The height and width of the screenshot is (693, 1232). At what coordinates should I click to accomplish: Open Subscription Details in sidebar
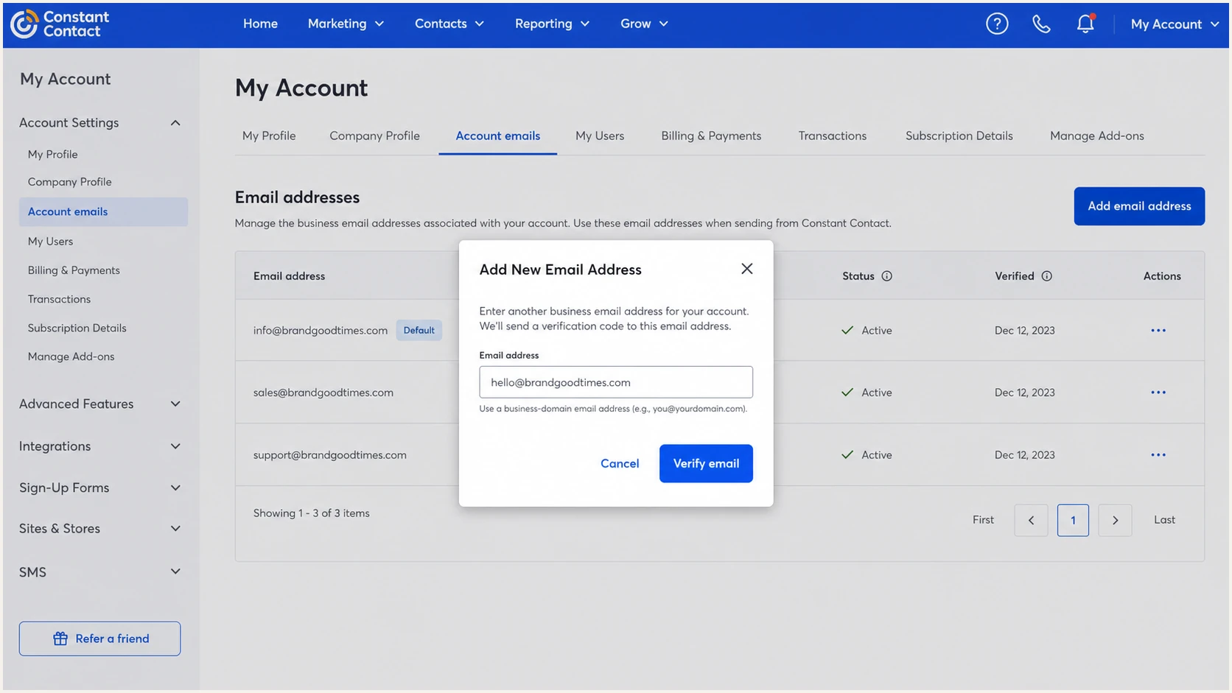click(x=77, y=328)
